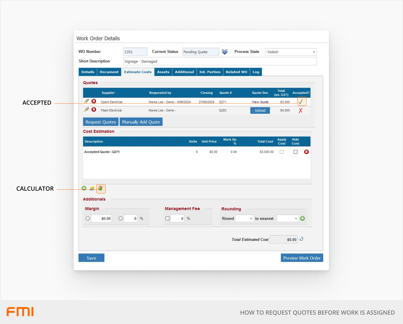Click the blue double-chevron beside Current Status
Image resolution: width=403 pixels, height=324 pixels.
point(225,52)
